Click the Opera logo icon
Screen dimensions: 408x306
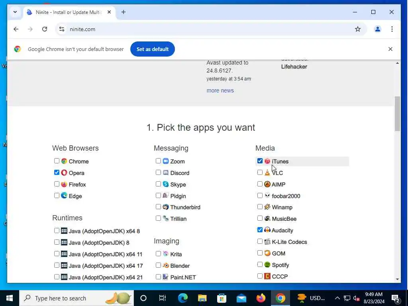[64, 173]
